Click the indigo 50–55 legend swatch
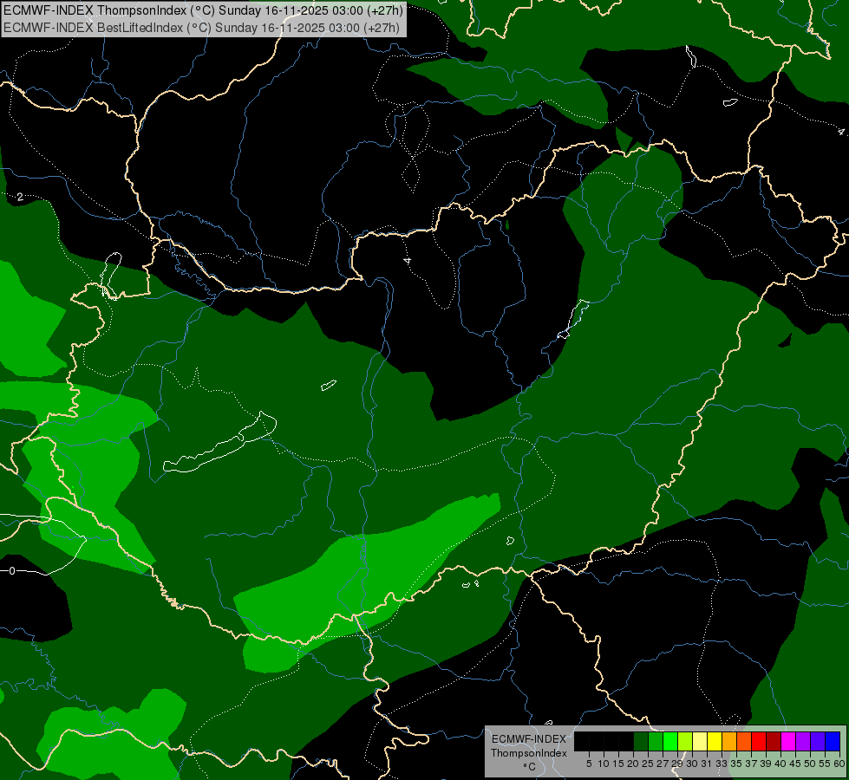The width and height of the screenshot is (849, 780). (x=818, y=741)
